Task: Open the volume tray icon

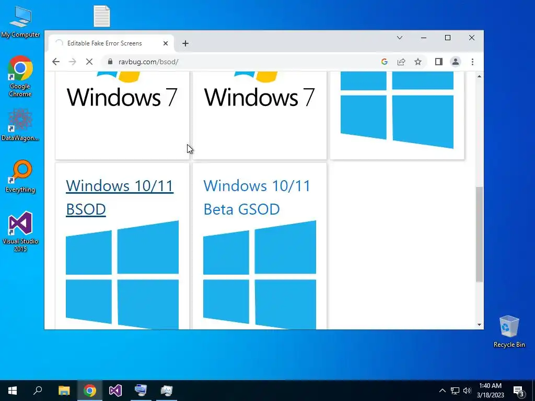Action: pos(467,391)
